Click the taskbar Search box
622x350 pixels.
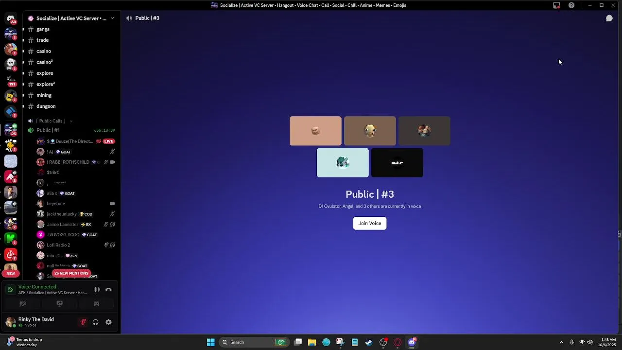pos(254,342)
